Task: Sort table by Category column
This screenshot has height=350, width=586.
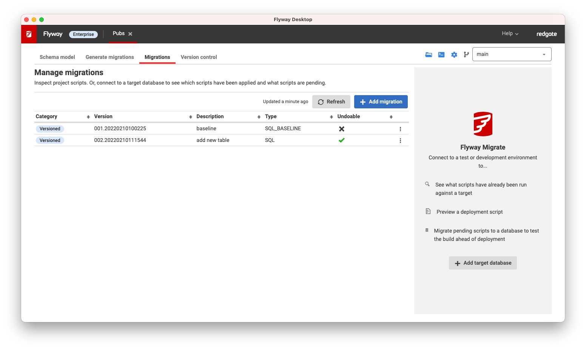Action: tap(88, 117)
